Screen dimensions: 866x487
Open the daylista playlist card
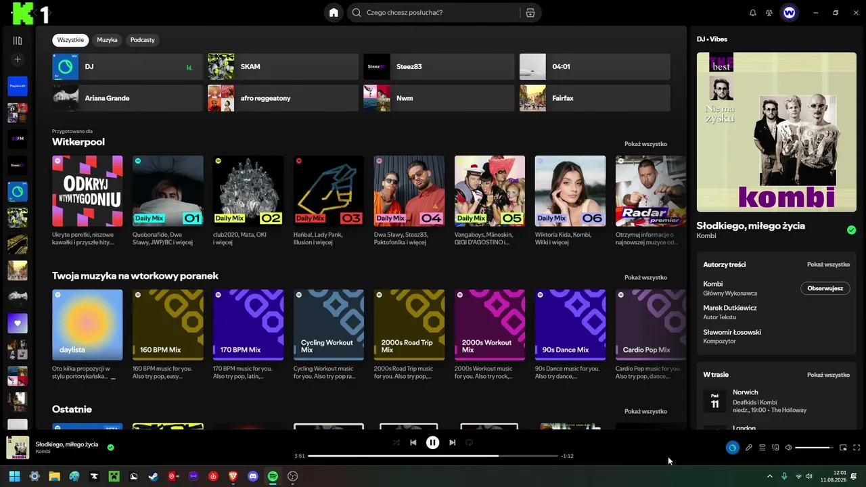(x=87, y=335)
